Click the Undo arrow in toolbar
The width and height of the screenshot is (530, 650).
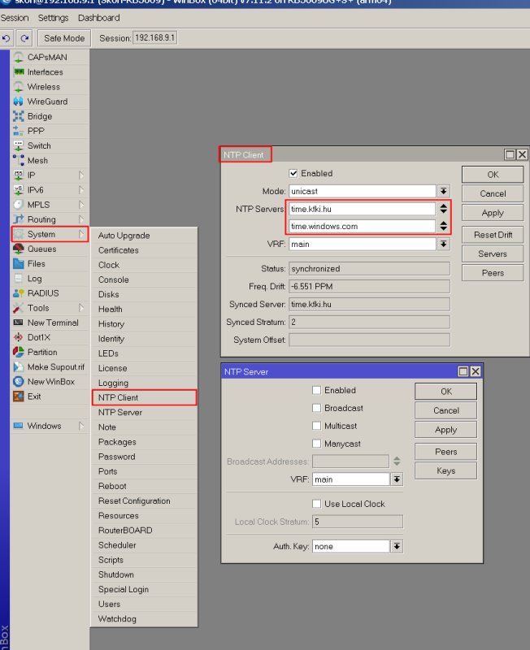coord(7,38)
